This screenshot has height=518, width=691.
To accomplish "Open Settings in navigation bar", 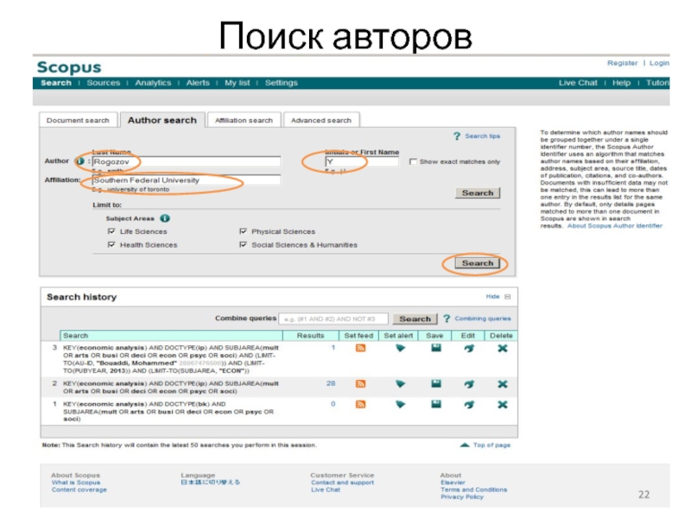I will coord(282,83).
